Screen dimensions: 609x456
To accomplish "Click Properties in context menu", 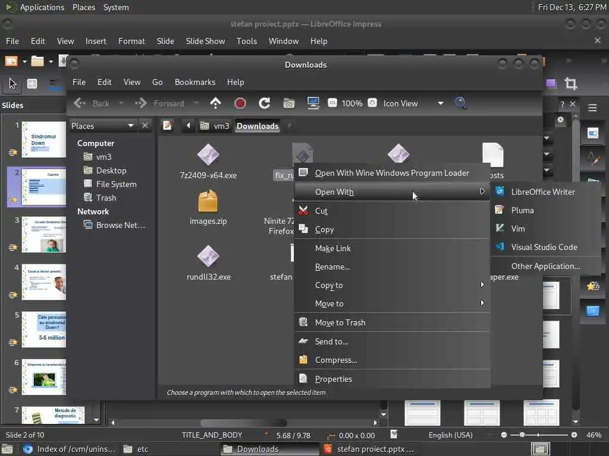I will [x=393, y=379].
